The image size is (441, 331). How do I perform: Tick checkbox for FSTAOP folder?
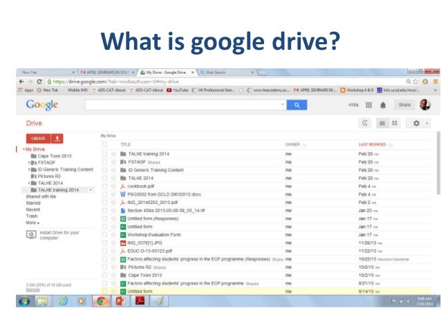[104, 162]
